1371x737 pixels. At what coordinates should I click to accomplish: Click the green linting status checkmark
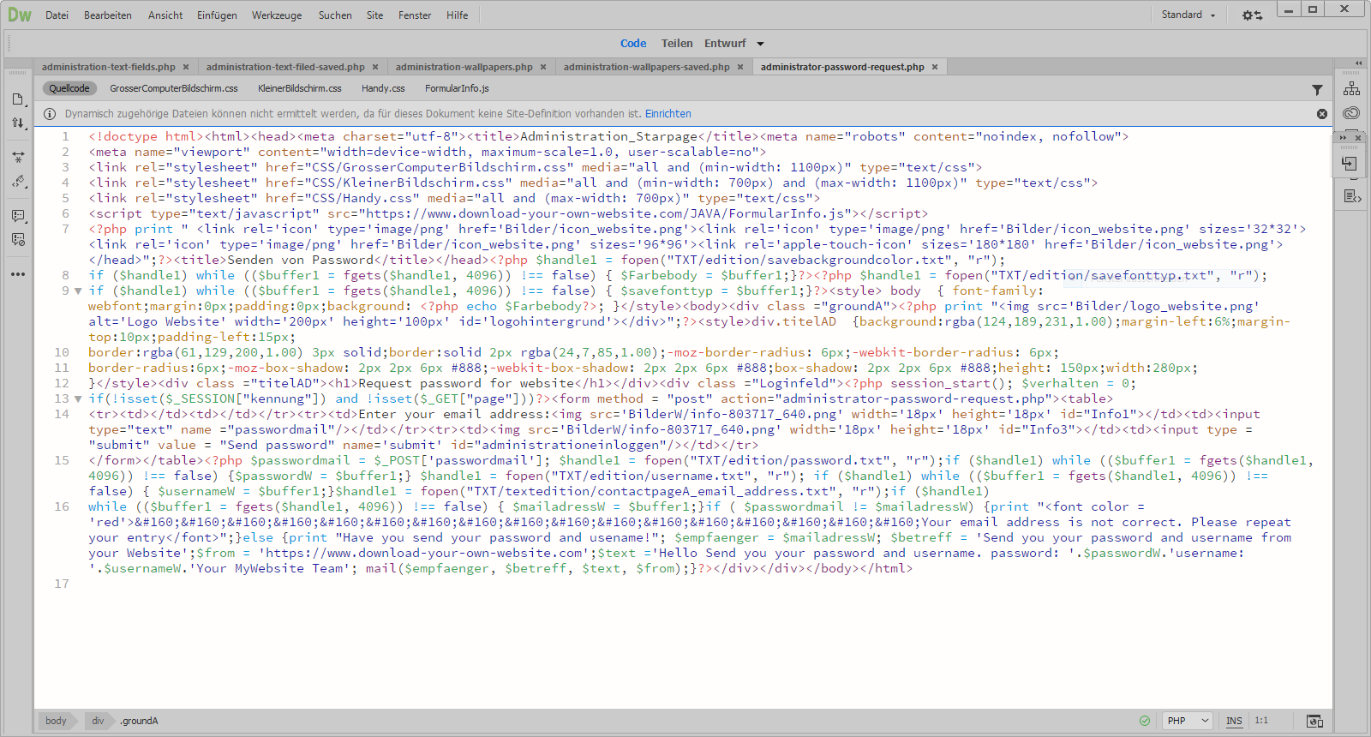click(1145, 721)
